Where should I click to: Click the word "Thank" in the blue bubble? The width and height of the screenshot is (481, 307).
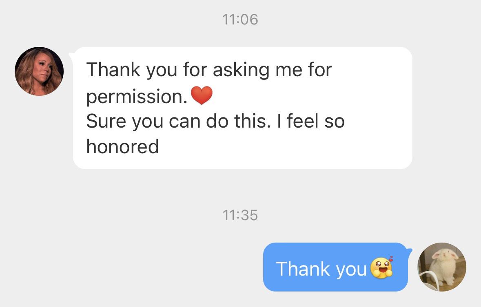click(x=303, y=269)
